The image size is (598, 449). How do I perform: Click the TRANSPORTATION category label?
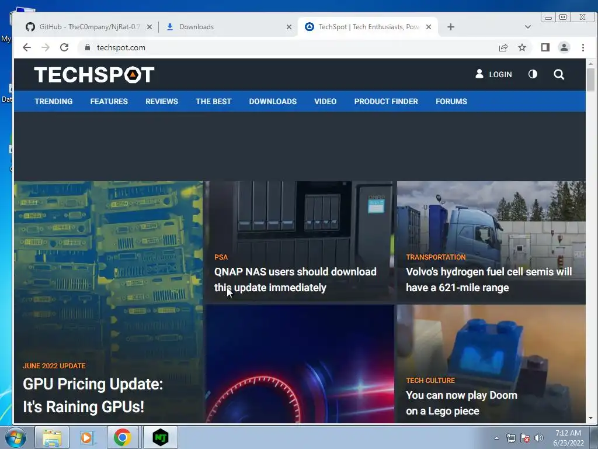tap(436, 257)
